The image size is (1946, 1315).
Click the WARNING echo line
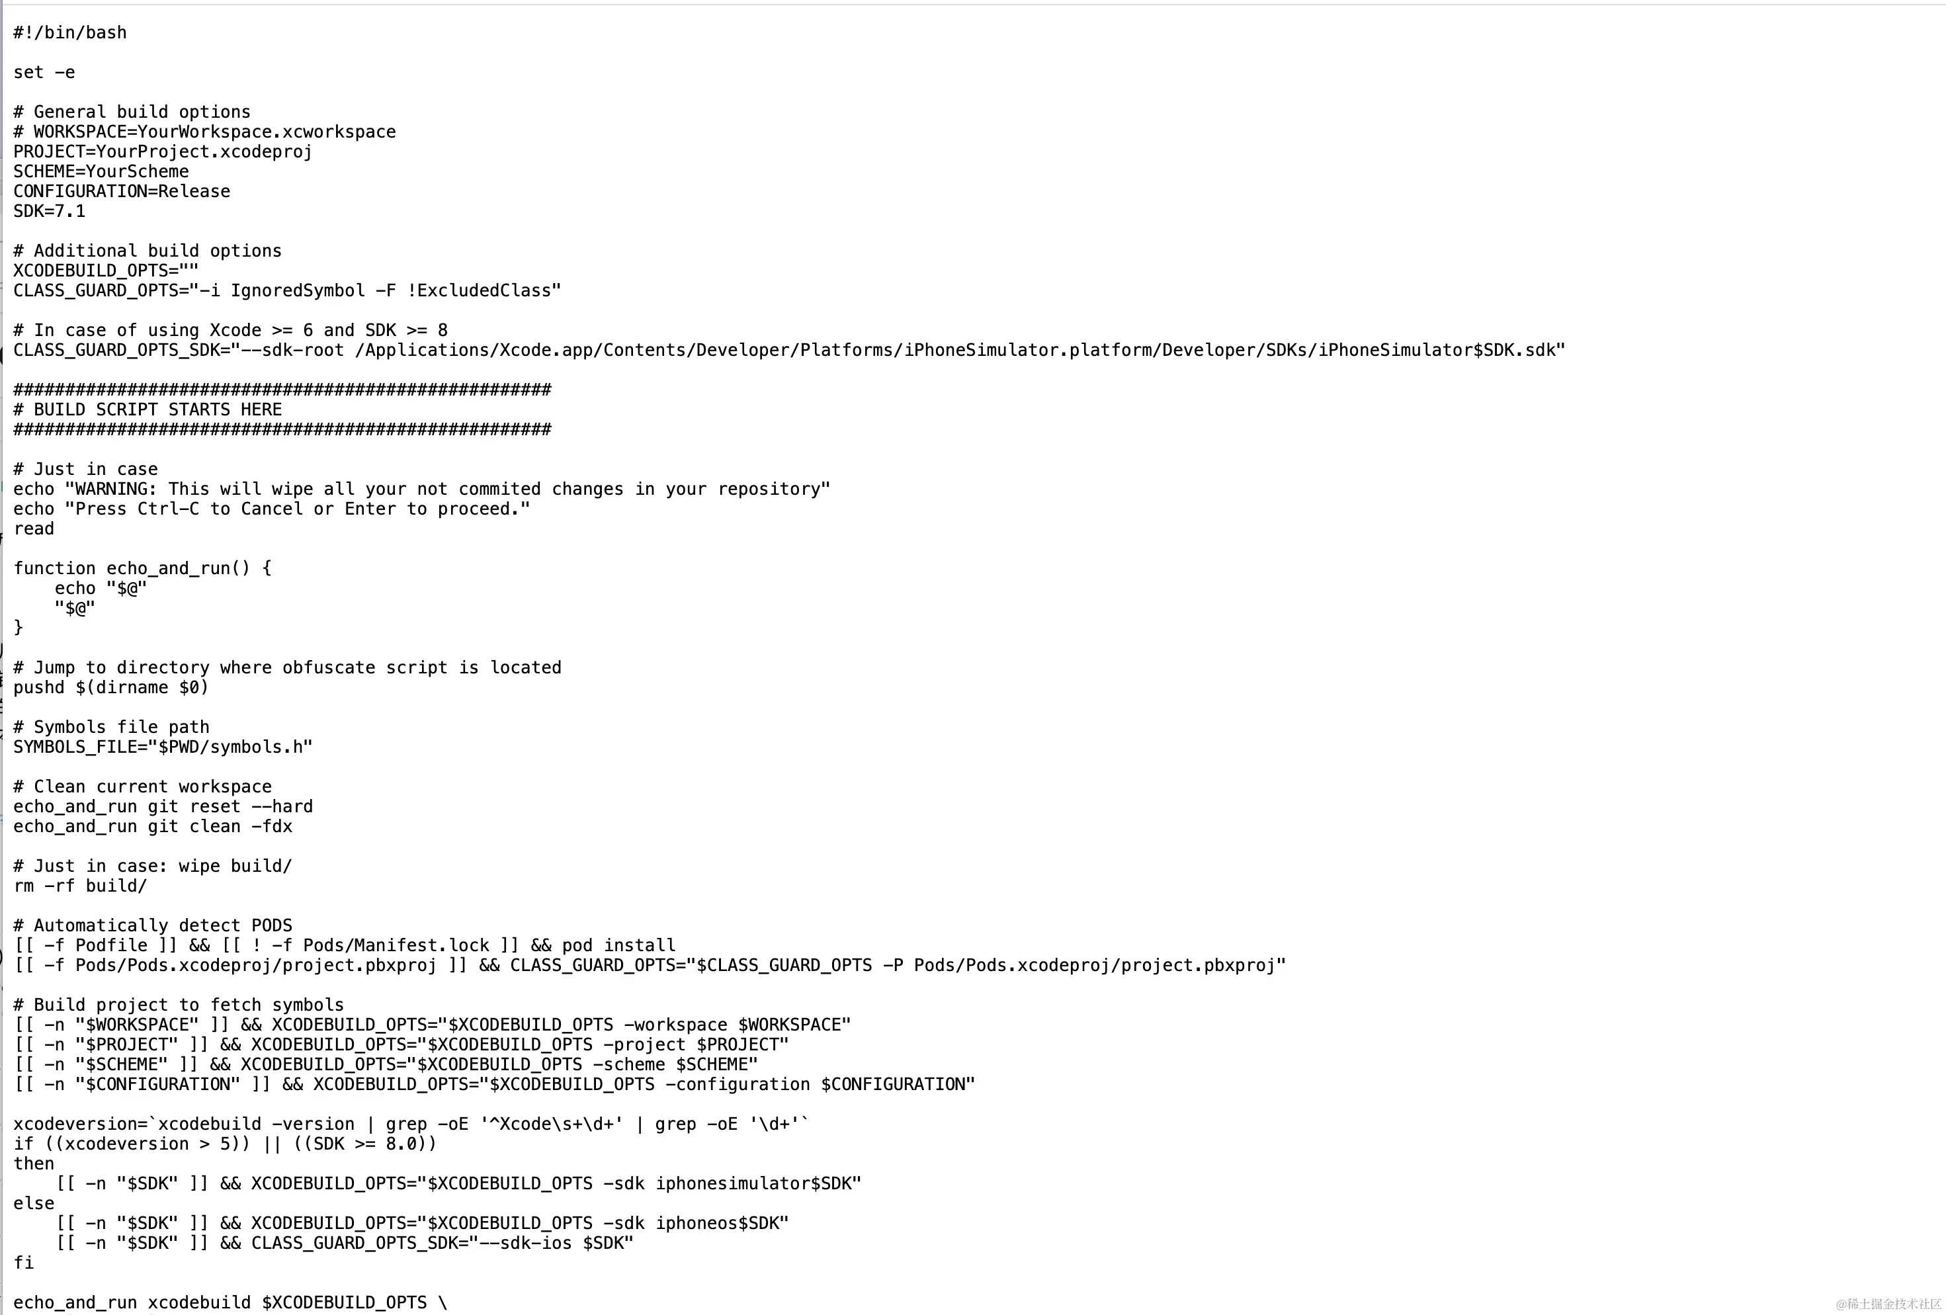click(422, 489)
